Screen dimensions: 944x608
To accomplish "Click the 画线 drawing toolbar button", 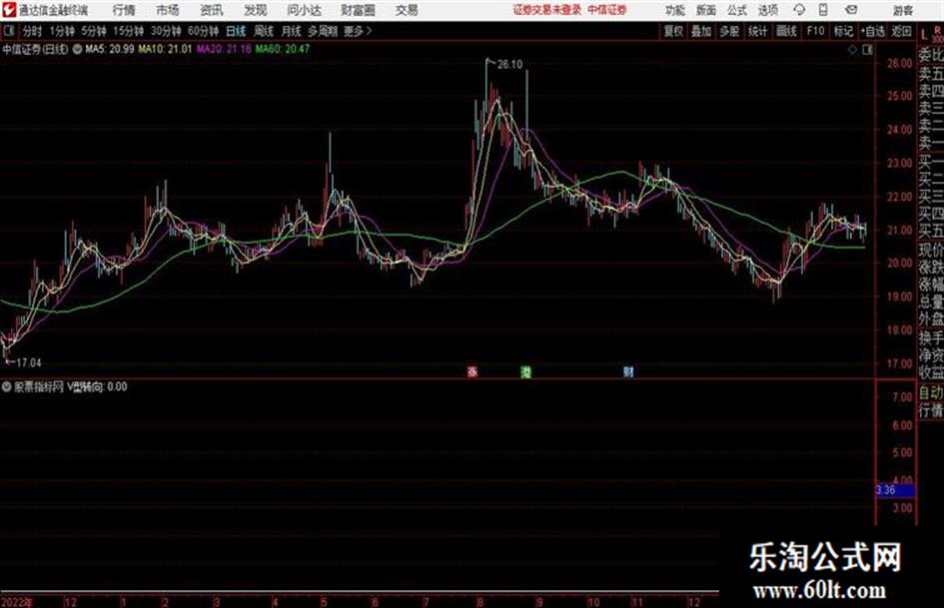I will (786, 31).
